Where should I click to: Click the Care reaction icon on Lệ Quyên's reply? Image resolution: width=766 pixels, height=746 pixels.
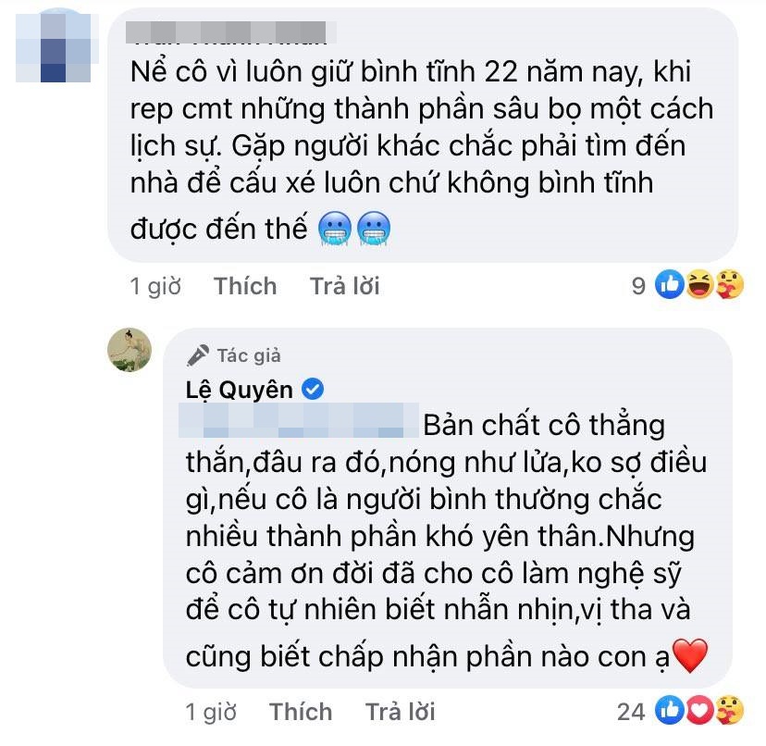point(730,710)
